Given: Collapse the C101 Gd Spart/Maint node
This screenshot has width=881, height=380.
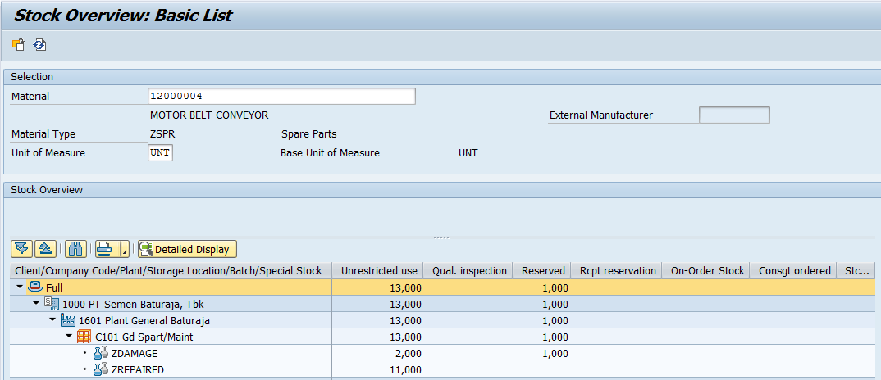Looking at the screenshot, I should point(69,337).
